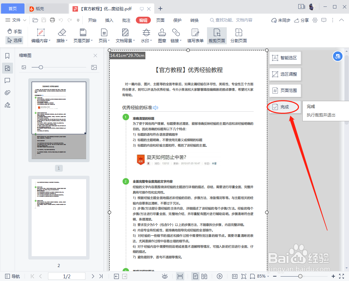Click the 选区调整 selection adjust button
The height and width of the screenshot is (281, 349).
[x=285, y=74]
